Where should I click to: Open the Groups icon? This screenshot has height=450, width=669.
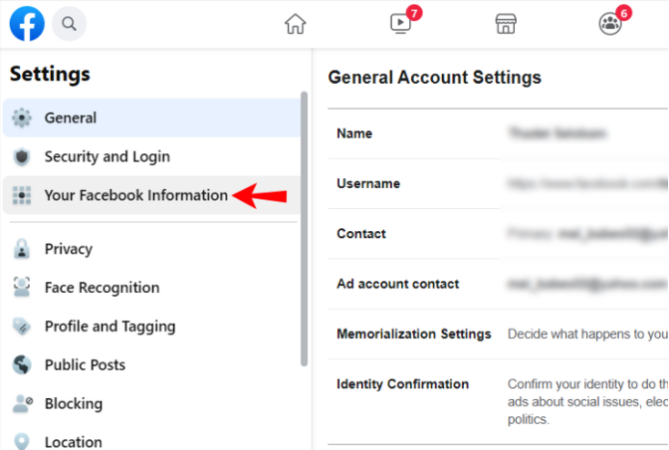pyautogui.click(x=610, y=24)
